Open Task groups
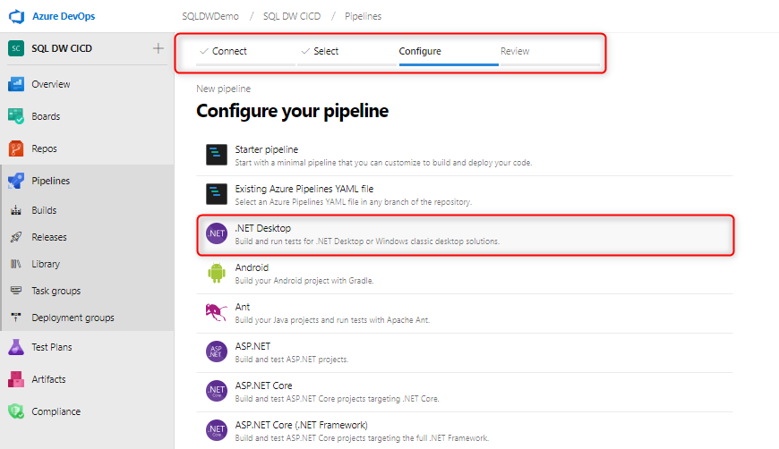The image size is (779, 449). click(56, 291)
